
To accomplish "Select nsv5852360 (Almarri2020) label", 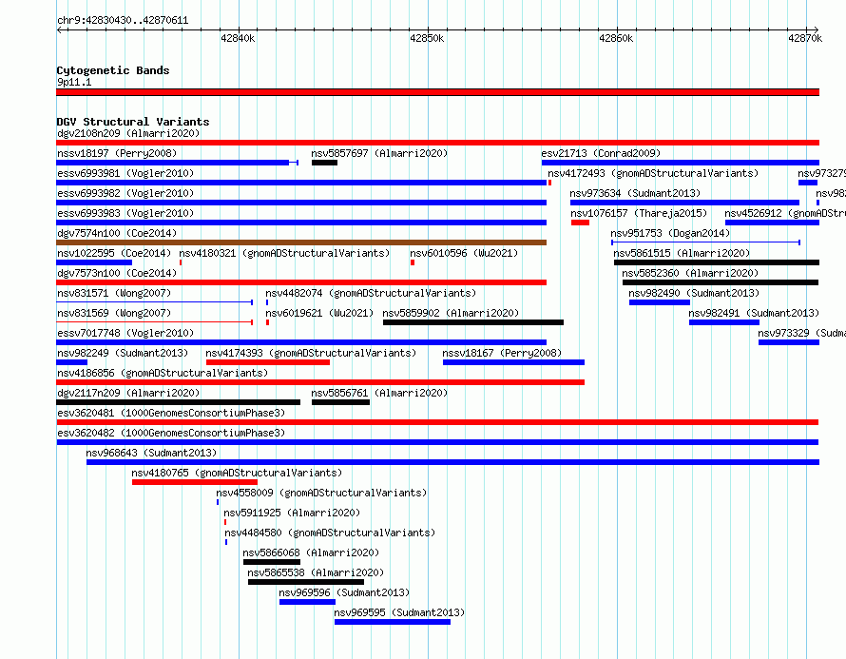I will pyautogui.click(x=690, y=273).
